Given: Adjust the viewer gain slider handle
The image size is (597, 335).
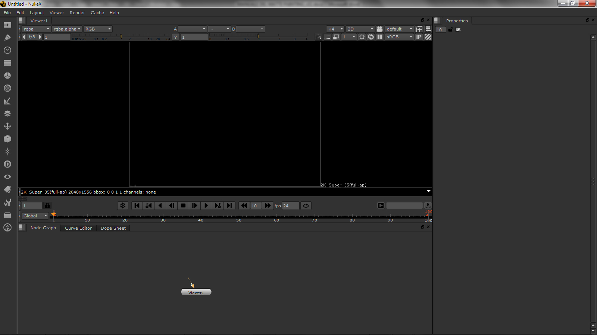Looking at the screenshot, I should point(121,36).
